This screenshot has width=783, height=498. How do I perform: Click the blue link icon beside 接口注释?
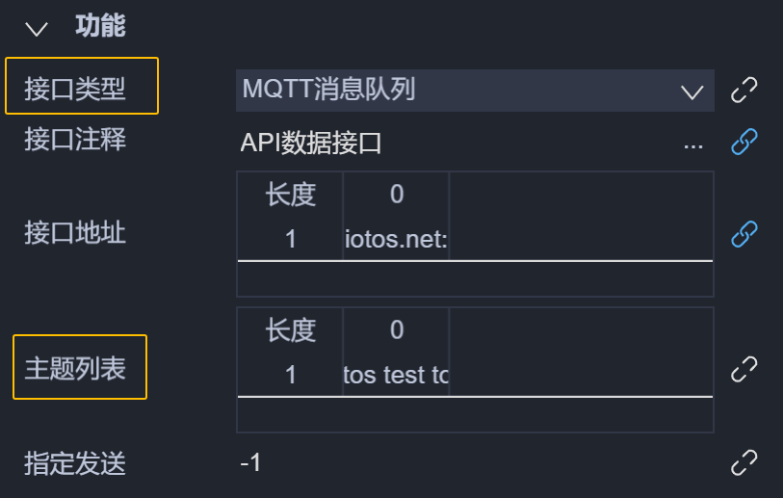744,143
